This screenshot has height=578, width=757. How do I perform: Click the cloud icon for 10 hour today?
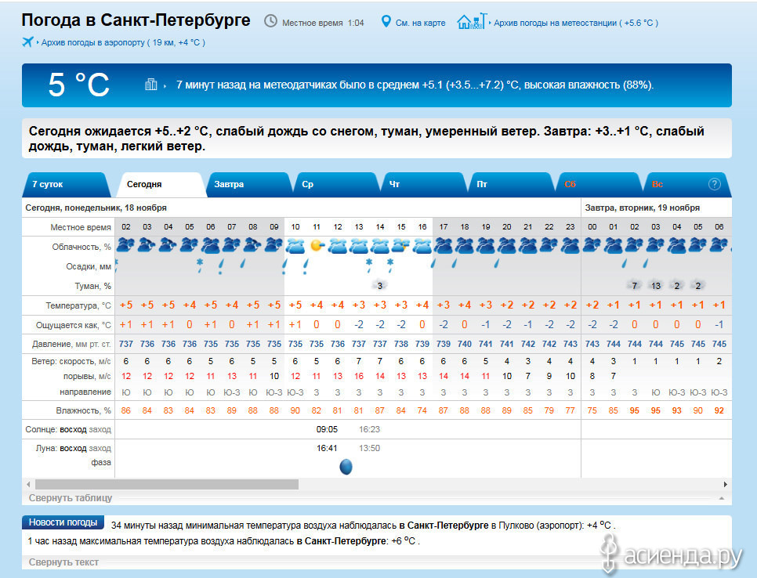pos(295,246)
